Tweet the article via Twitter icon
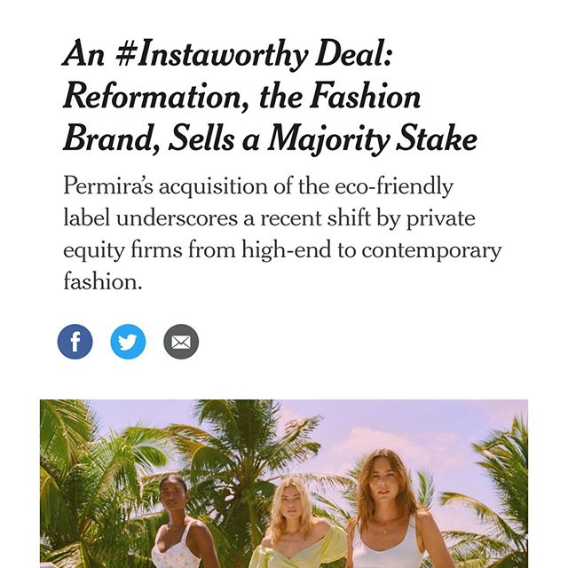 128,342
